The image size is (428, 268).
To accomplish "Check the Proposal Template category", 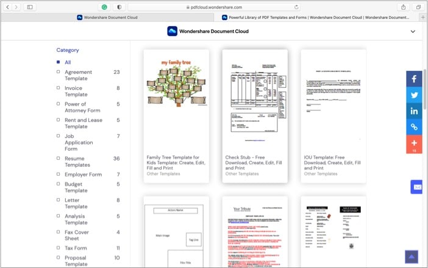I will coord(58,258).
